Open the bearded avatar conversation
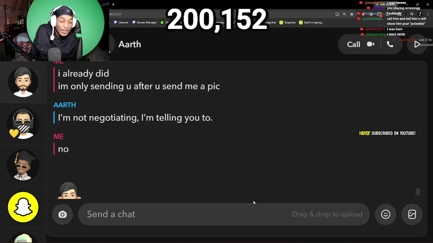Image resolution: width=433 pixels, height=243 pixels. point(23,82)
